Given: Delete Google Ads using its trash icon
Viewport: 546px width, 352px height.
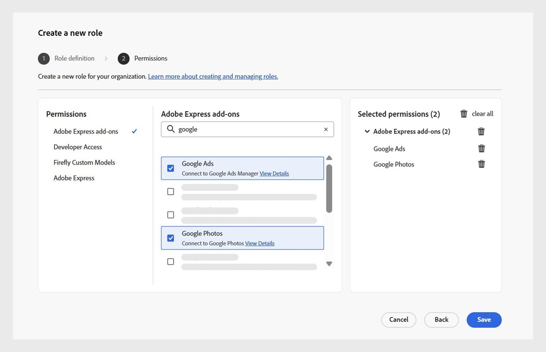Looking at the screenshot, I should tap(481, 148).
